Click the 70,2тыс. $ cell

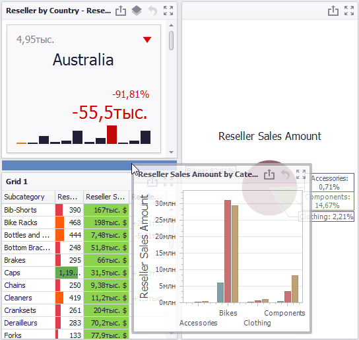pyautogui.click(x=106, y=323)
